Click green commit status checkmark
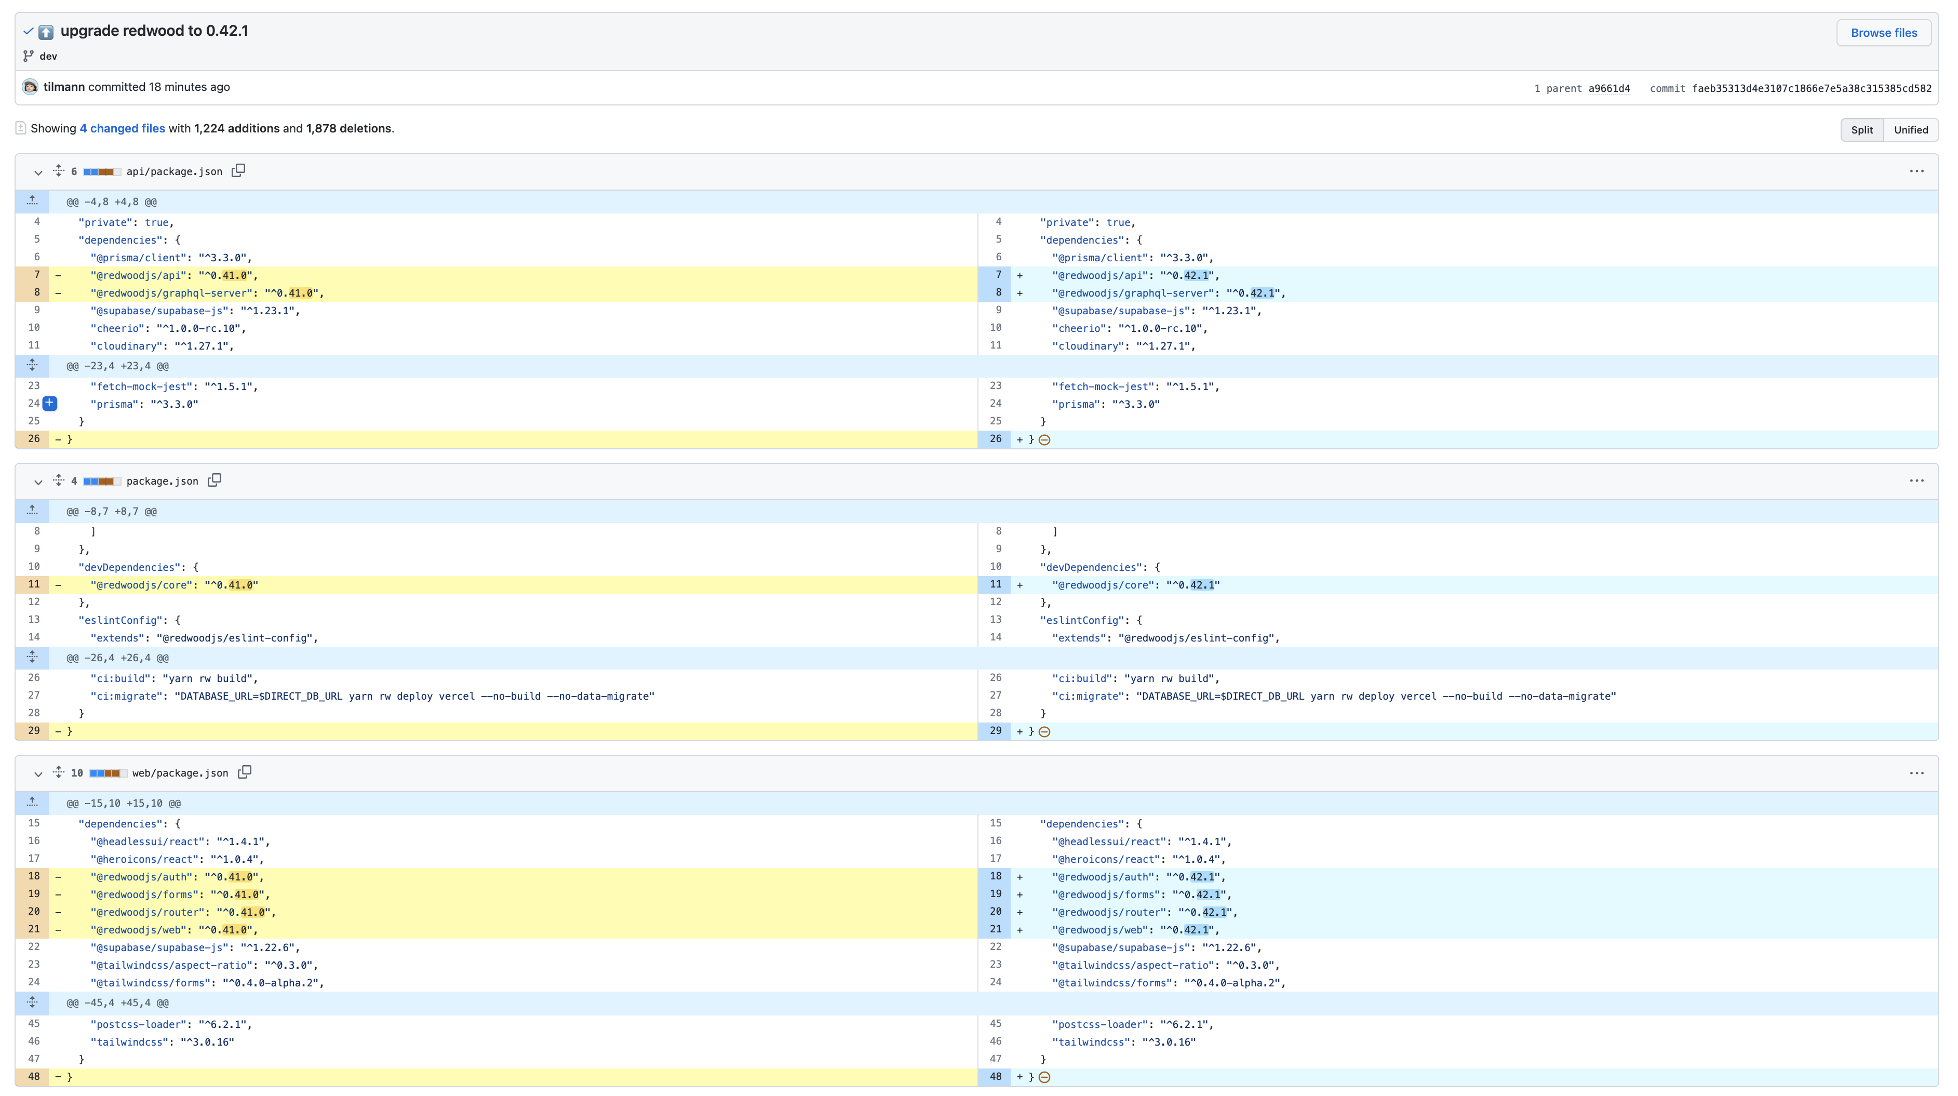1958x1096 pixels. (x=28, y=31)
